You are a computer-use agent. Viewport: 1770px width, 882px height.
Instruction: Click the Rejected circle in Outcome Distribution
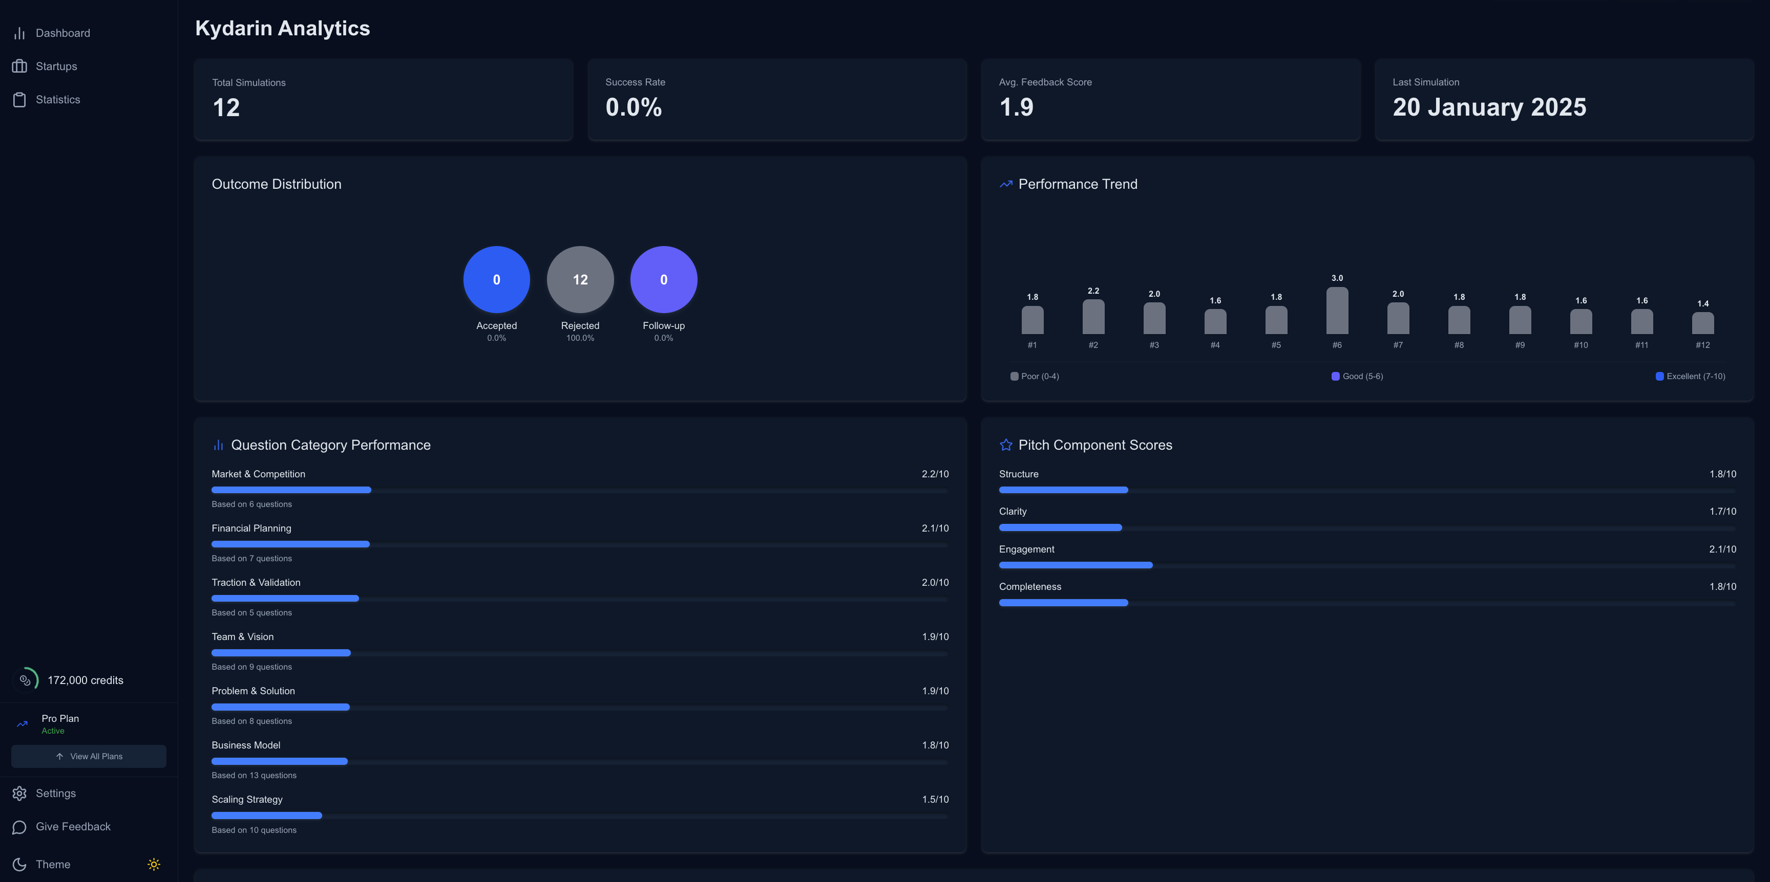580,279
